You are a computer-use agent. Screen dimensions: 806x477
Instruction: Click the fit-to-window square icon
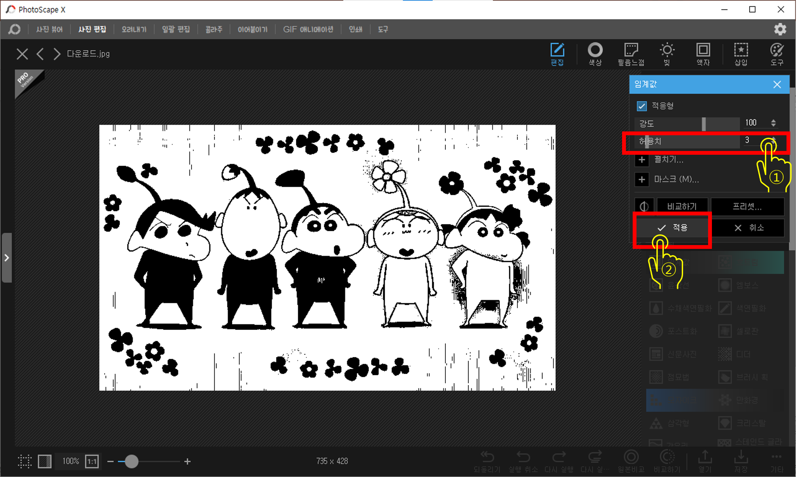44,461
